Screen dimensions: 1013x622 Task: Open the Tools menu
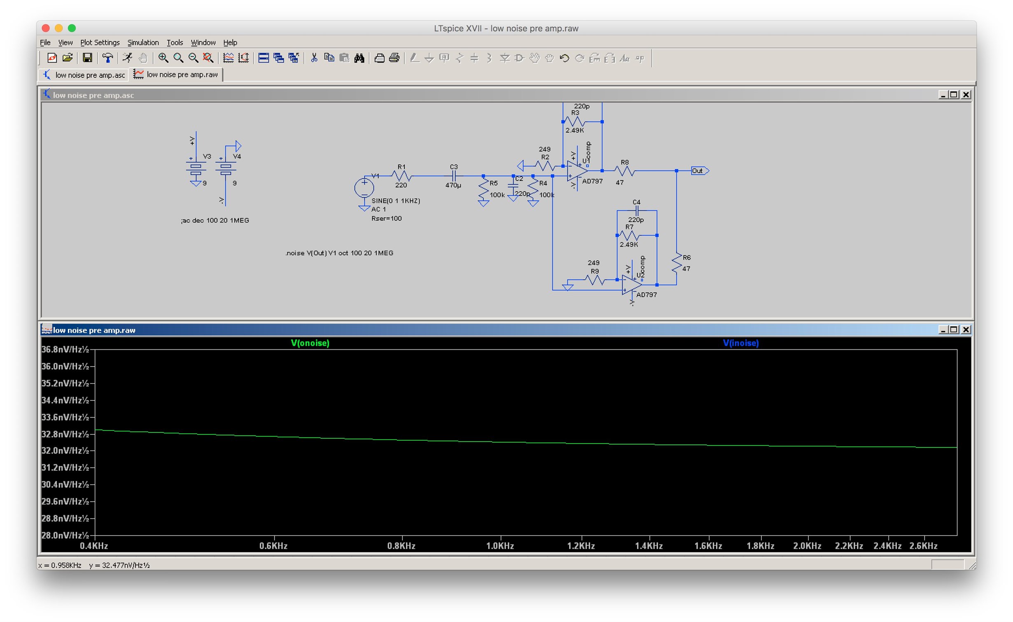click(175, 42)
